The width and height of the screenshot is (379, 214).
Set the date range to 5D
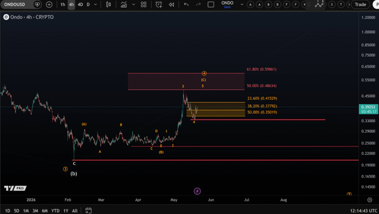[16, 211]
